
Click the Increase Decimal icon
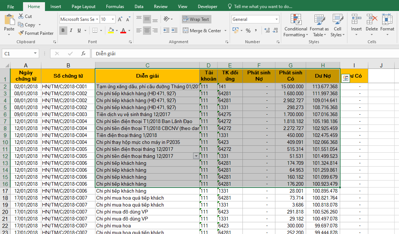pyautogui.click(x=267, y=31)
